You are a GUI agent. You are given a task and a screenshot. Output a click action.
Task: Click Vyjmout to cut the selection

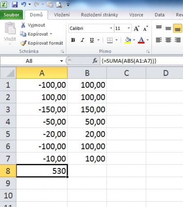click(x=33, y=25)
